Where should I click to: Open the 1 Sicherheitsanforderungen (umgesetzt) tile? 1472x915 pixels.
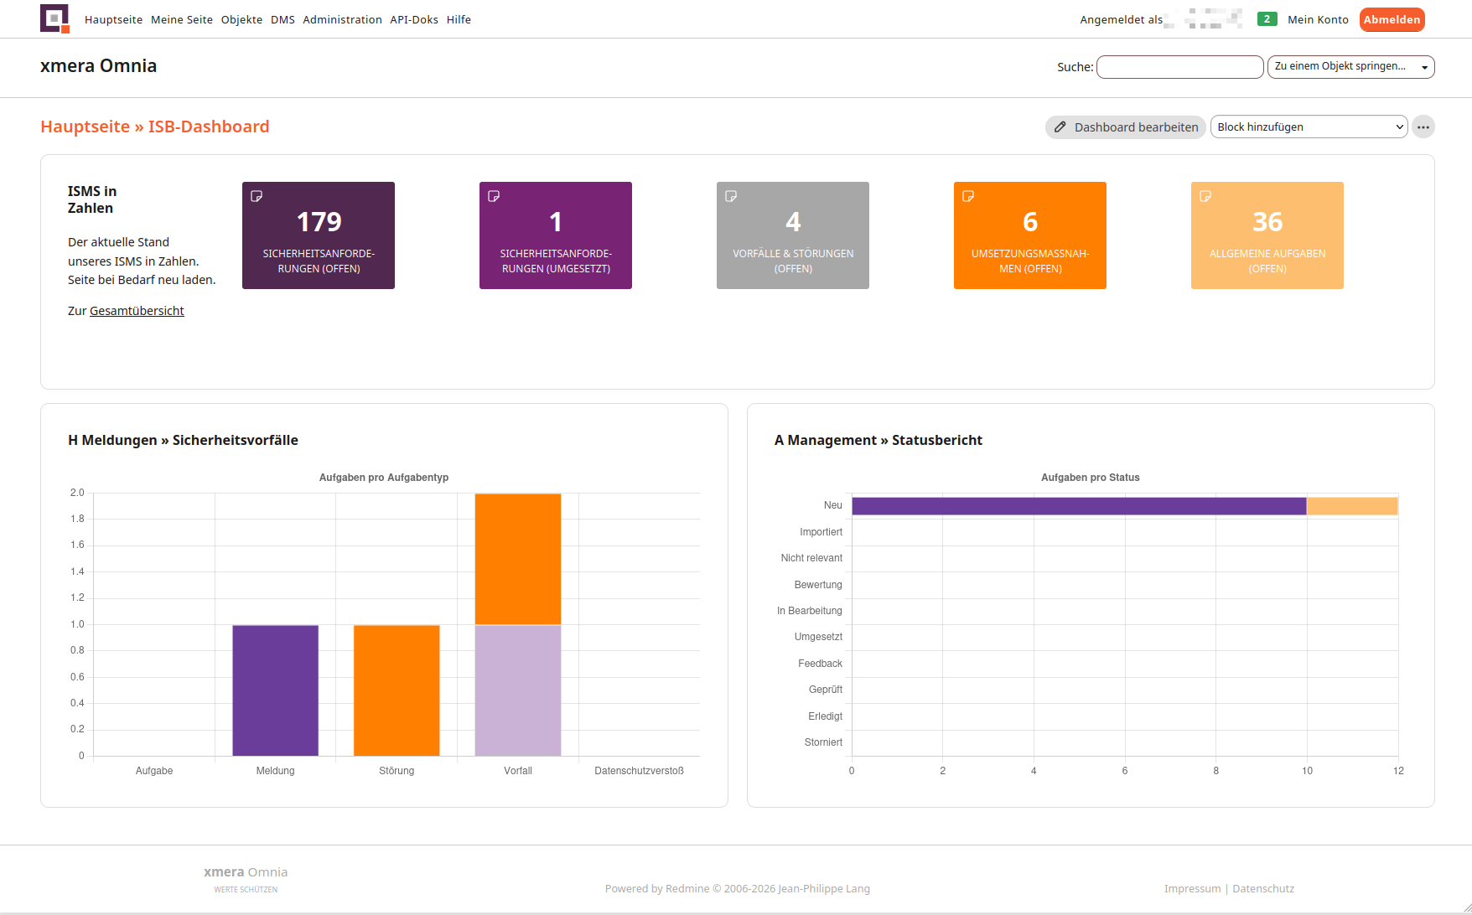(x=556, y=235)
